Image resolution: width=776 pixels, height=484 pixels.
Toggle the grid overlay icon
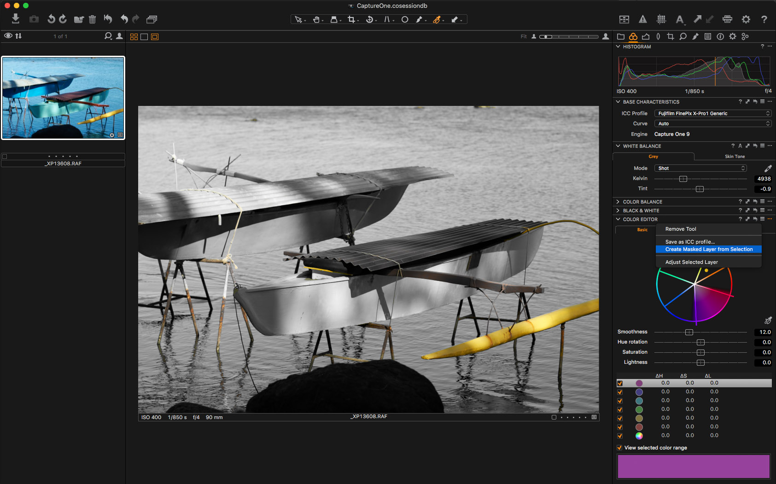661,19
